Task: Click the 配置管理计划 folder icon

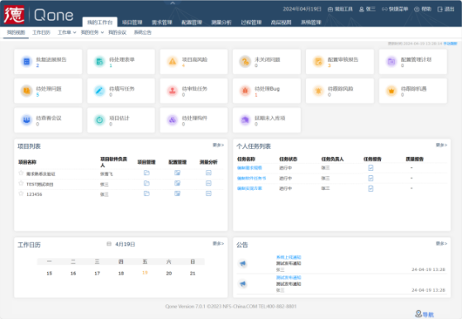Action: point(391,61)
